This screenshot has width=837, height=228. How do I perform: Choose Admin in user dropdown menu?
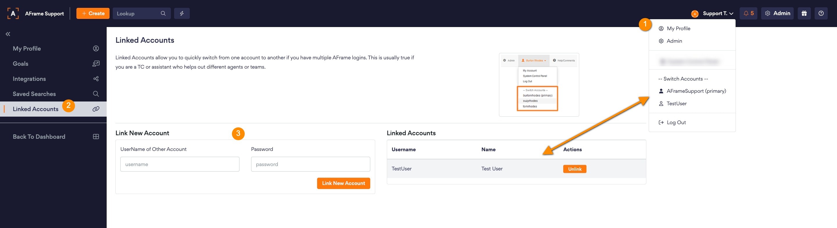(692, 41)
